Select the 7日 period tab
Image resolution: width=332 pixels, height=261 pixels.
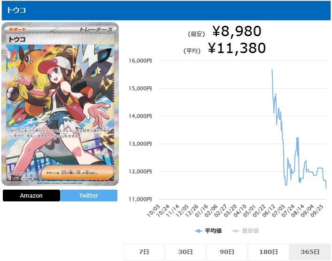pyautogui.click(x=144, y=252)
